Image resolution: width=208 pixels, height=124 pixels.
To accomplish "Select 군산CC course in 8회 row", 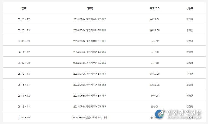I will coord(155,96).
